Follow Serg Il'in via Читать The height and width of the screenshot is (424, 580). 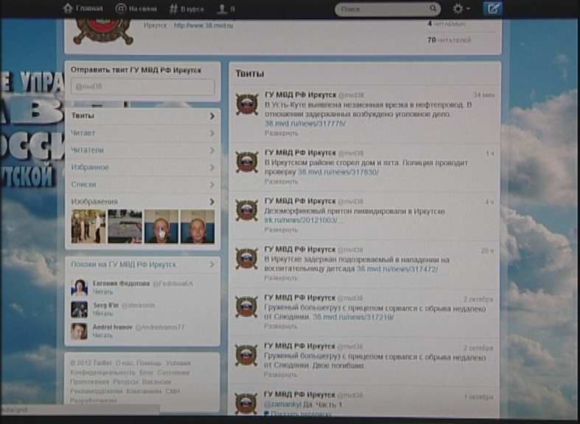(102, 314)
